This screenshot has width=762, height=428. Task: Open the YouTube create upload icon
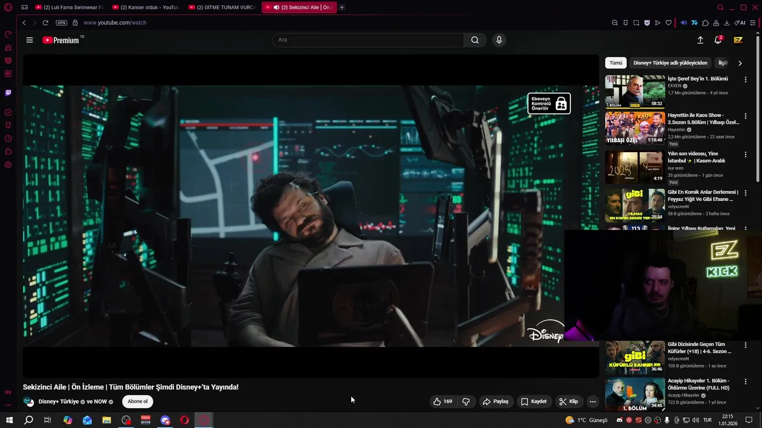point(700,40)
